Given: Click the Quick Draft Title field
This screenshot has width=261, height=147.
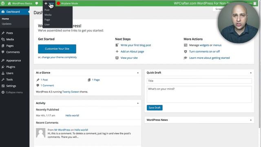Looking at the screenshot, I should click(199, 81).
